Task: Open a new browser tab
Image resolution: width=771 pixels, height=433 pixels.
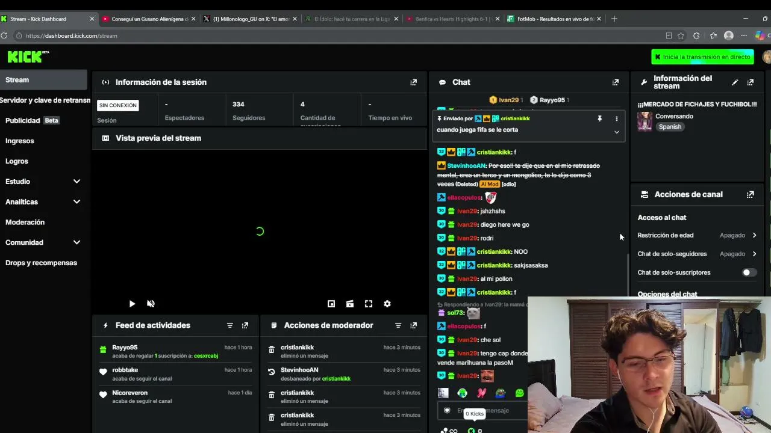Action: coord(614,19)
